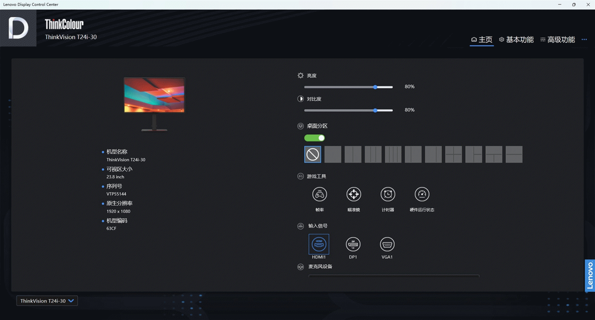Switch input signal to DP1
This screenshot has height=320, width=595.
coord(353,244)
